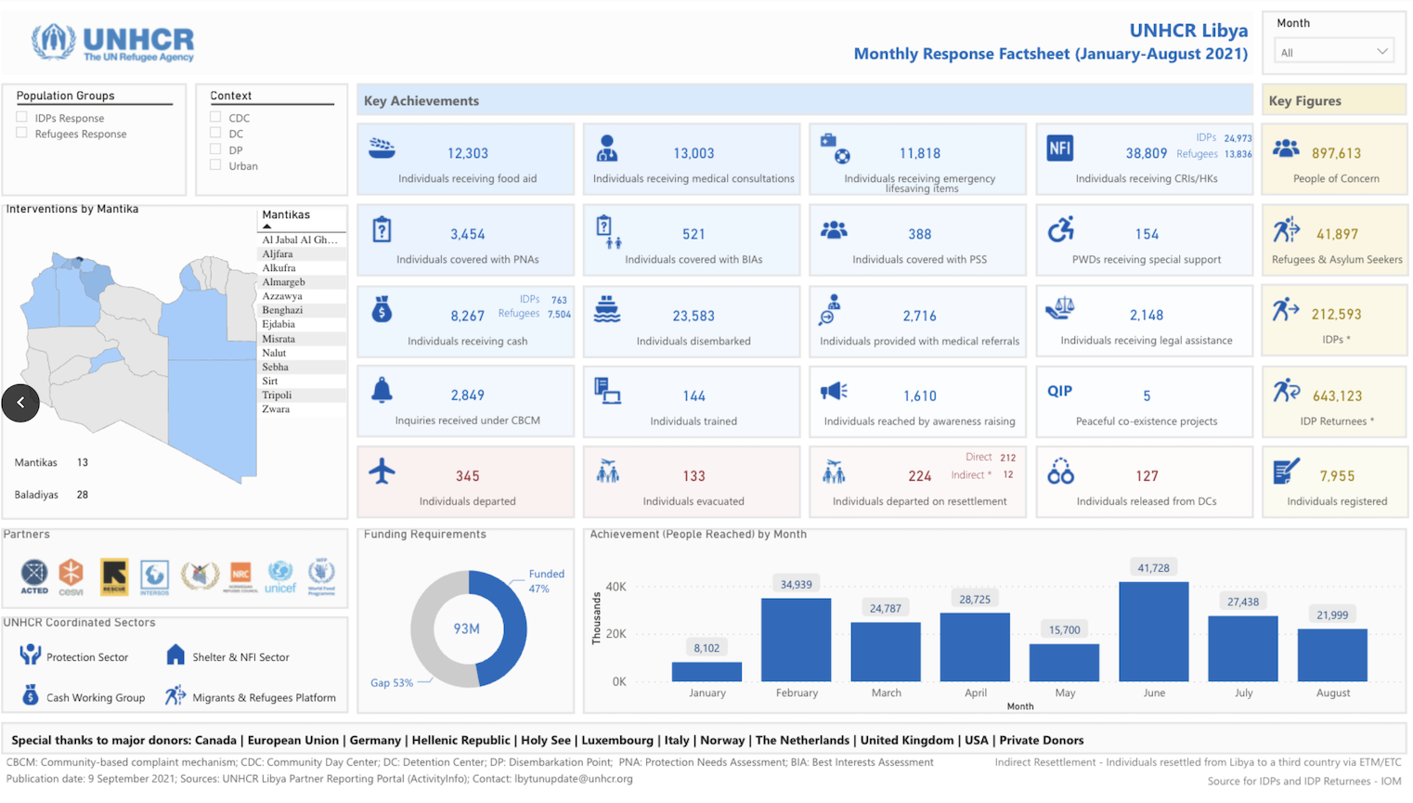Click the NRC partner logo
The image size is (1413, 803).
tap(240, 576)
